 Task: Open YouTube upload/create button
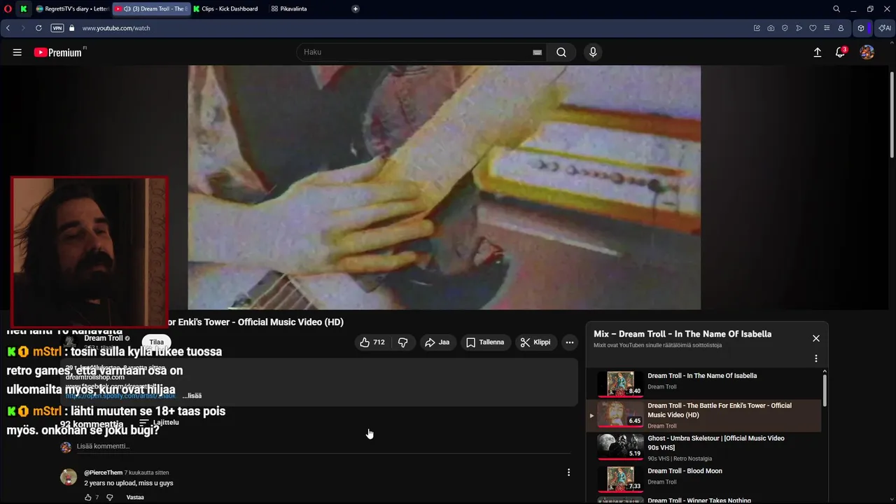pyautogui.click(x=817, y=52)
